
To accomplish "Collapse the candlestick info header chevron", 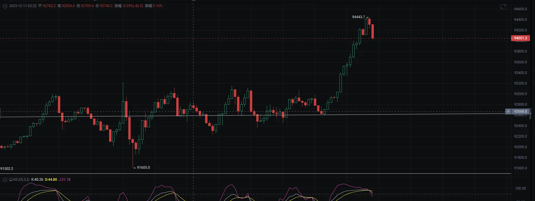I will [x=5, y=6].
